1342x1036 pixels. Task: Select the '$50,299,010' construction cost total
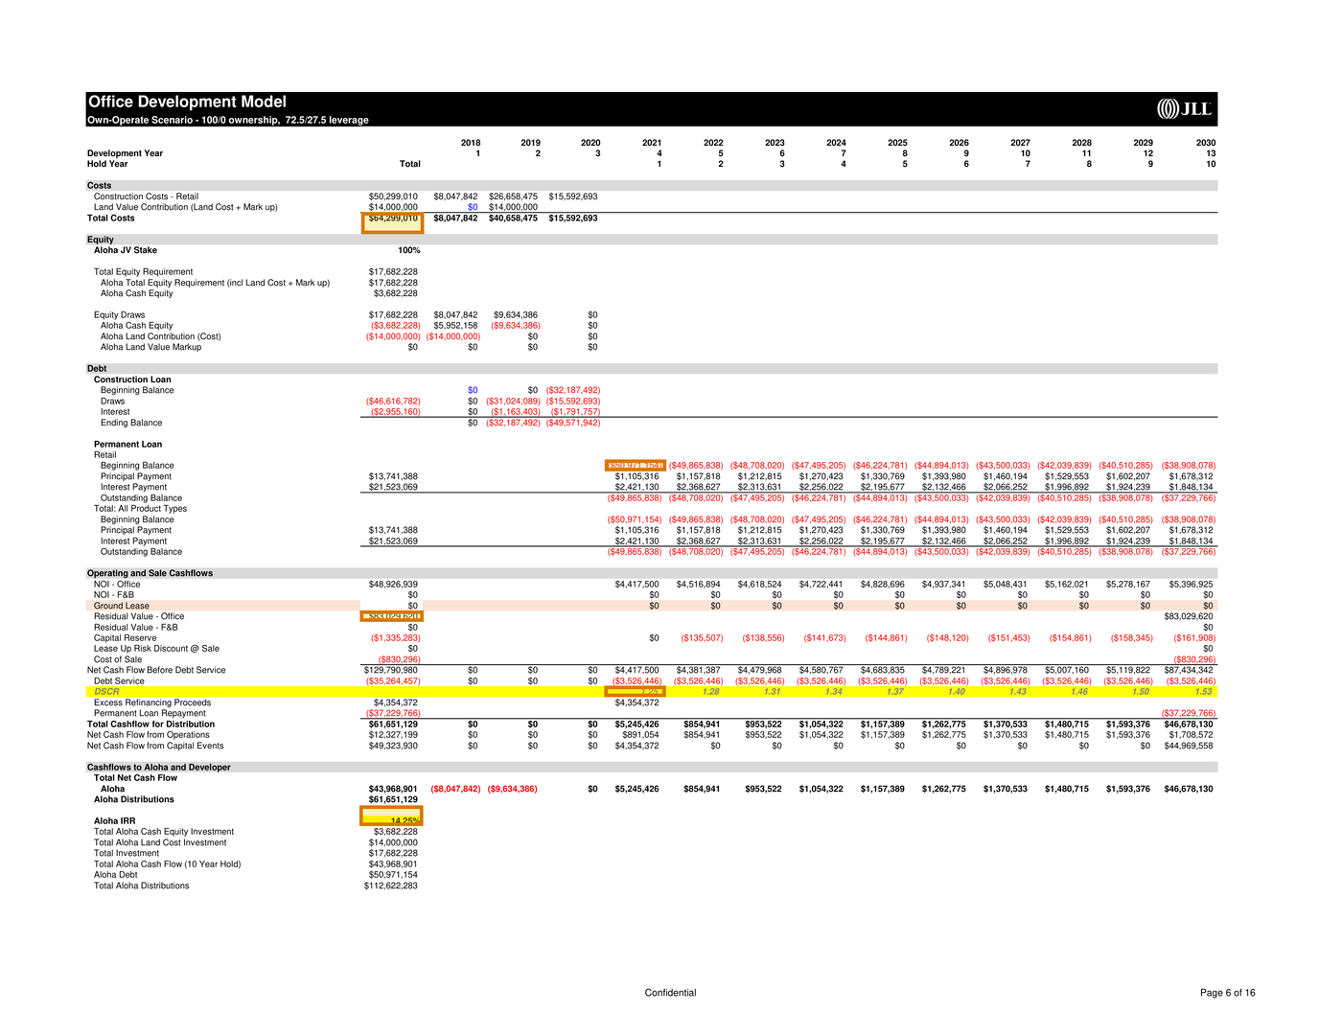(393, 196)
